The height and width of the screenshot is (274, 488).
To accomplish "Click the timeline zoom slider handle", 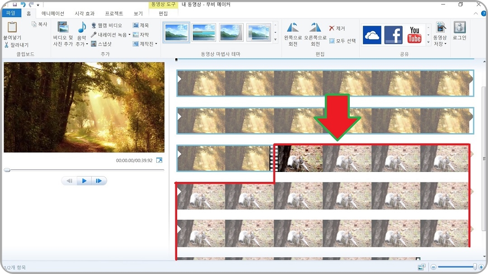I will [474, 266].
